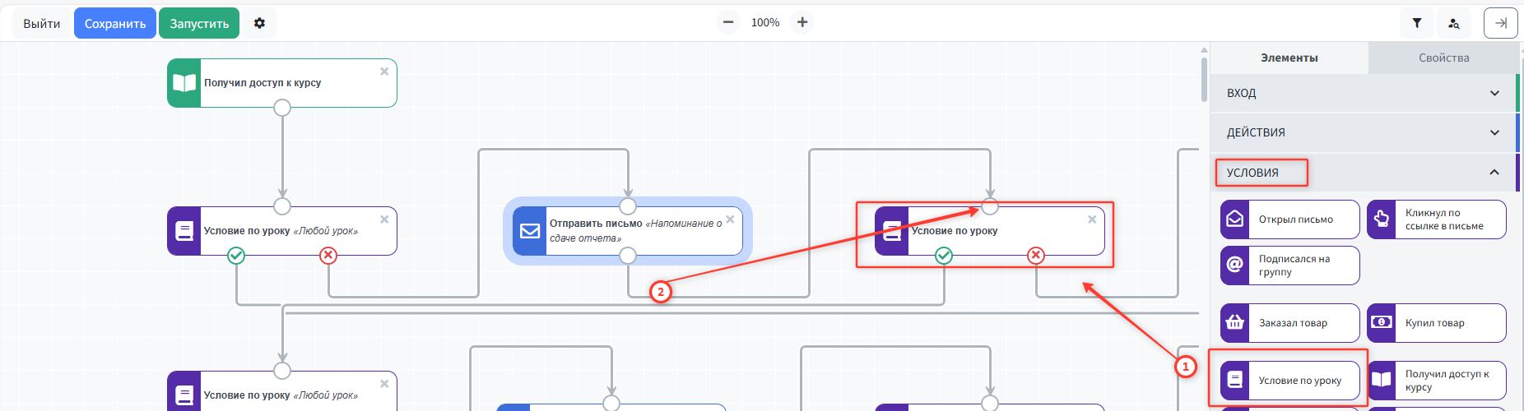Select 'Кликнул по ссылке в письме' element
Screen dimensions: 1524x411
(x=1436, y=219)
